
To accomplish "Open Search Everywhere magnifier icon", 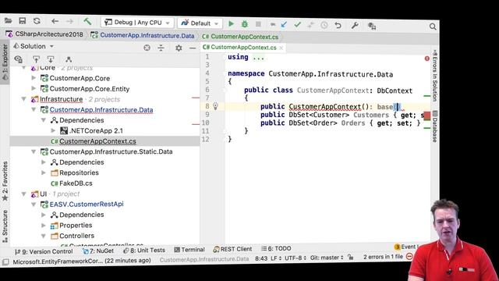I will pyautogui.click(x=433, y=27).
